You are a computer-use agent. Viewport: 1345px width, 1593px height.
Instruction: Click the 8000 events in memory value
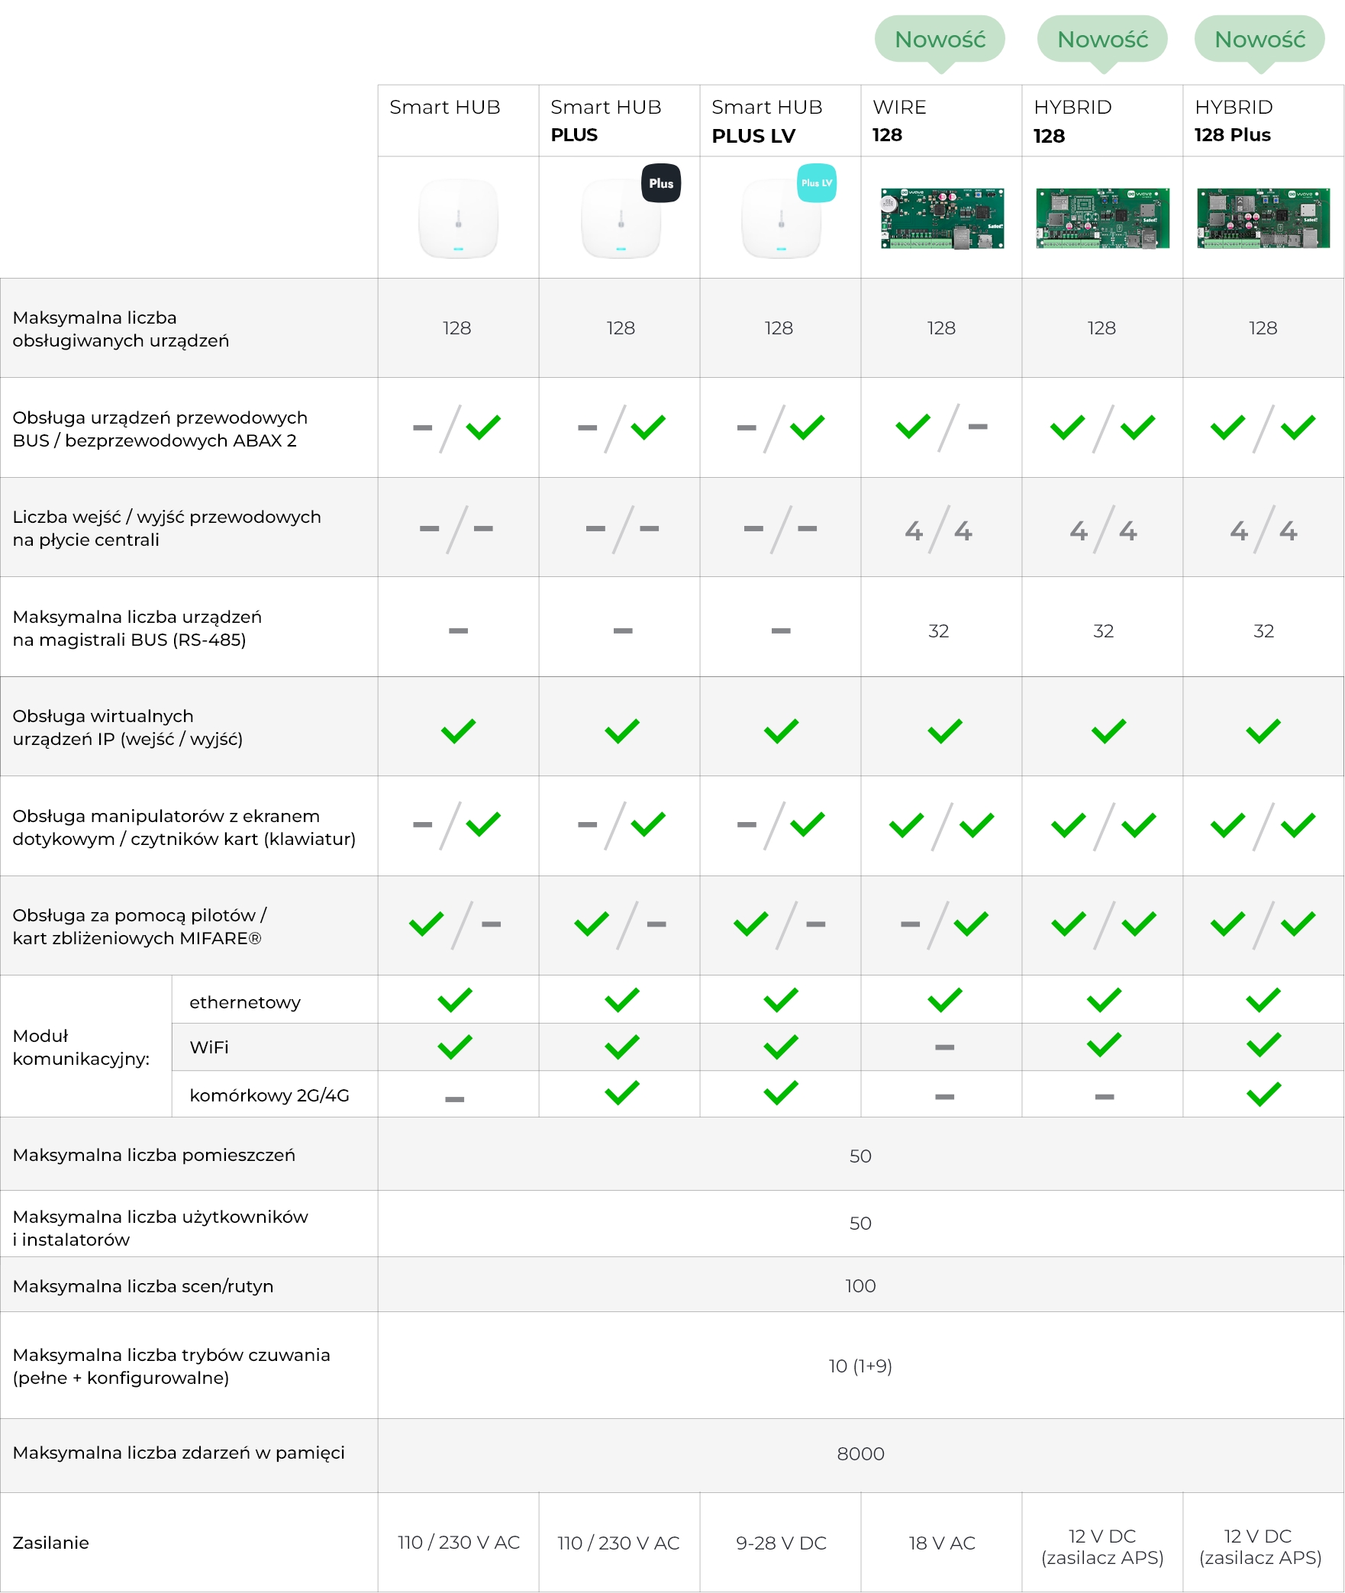pos(860,1453)
